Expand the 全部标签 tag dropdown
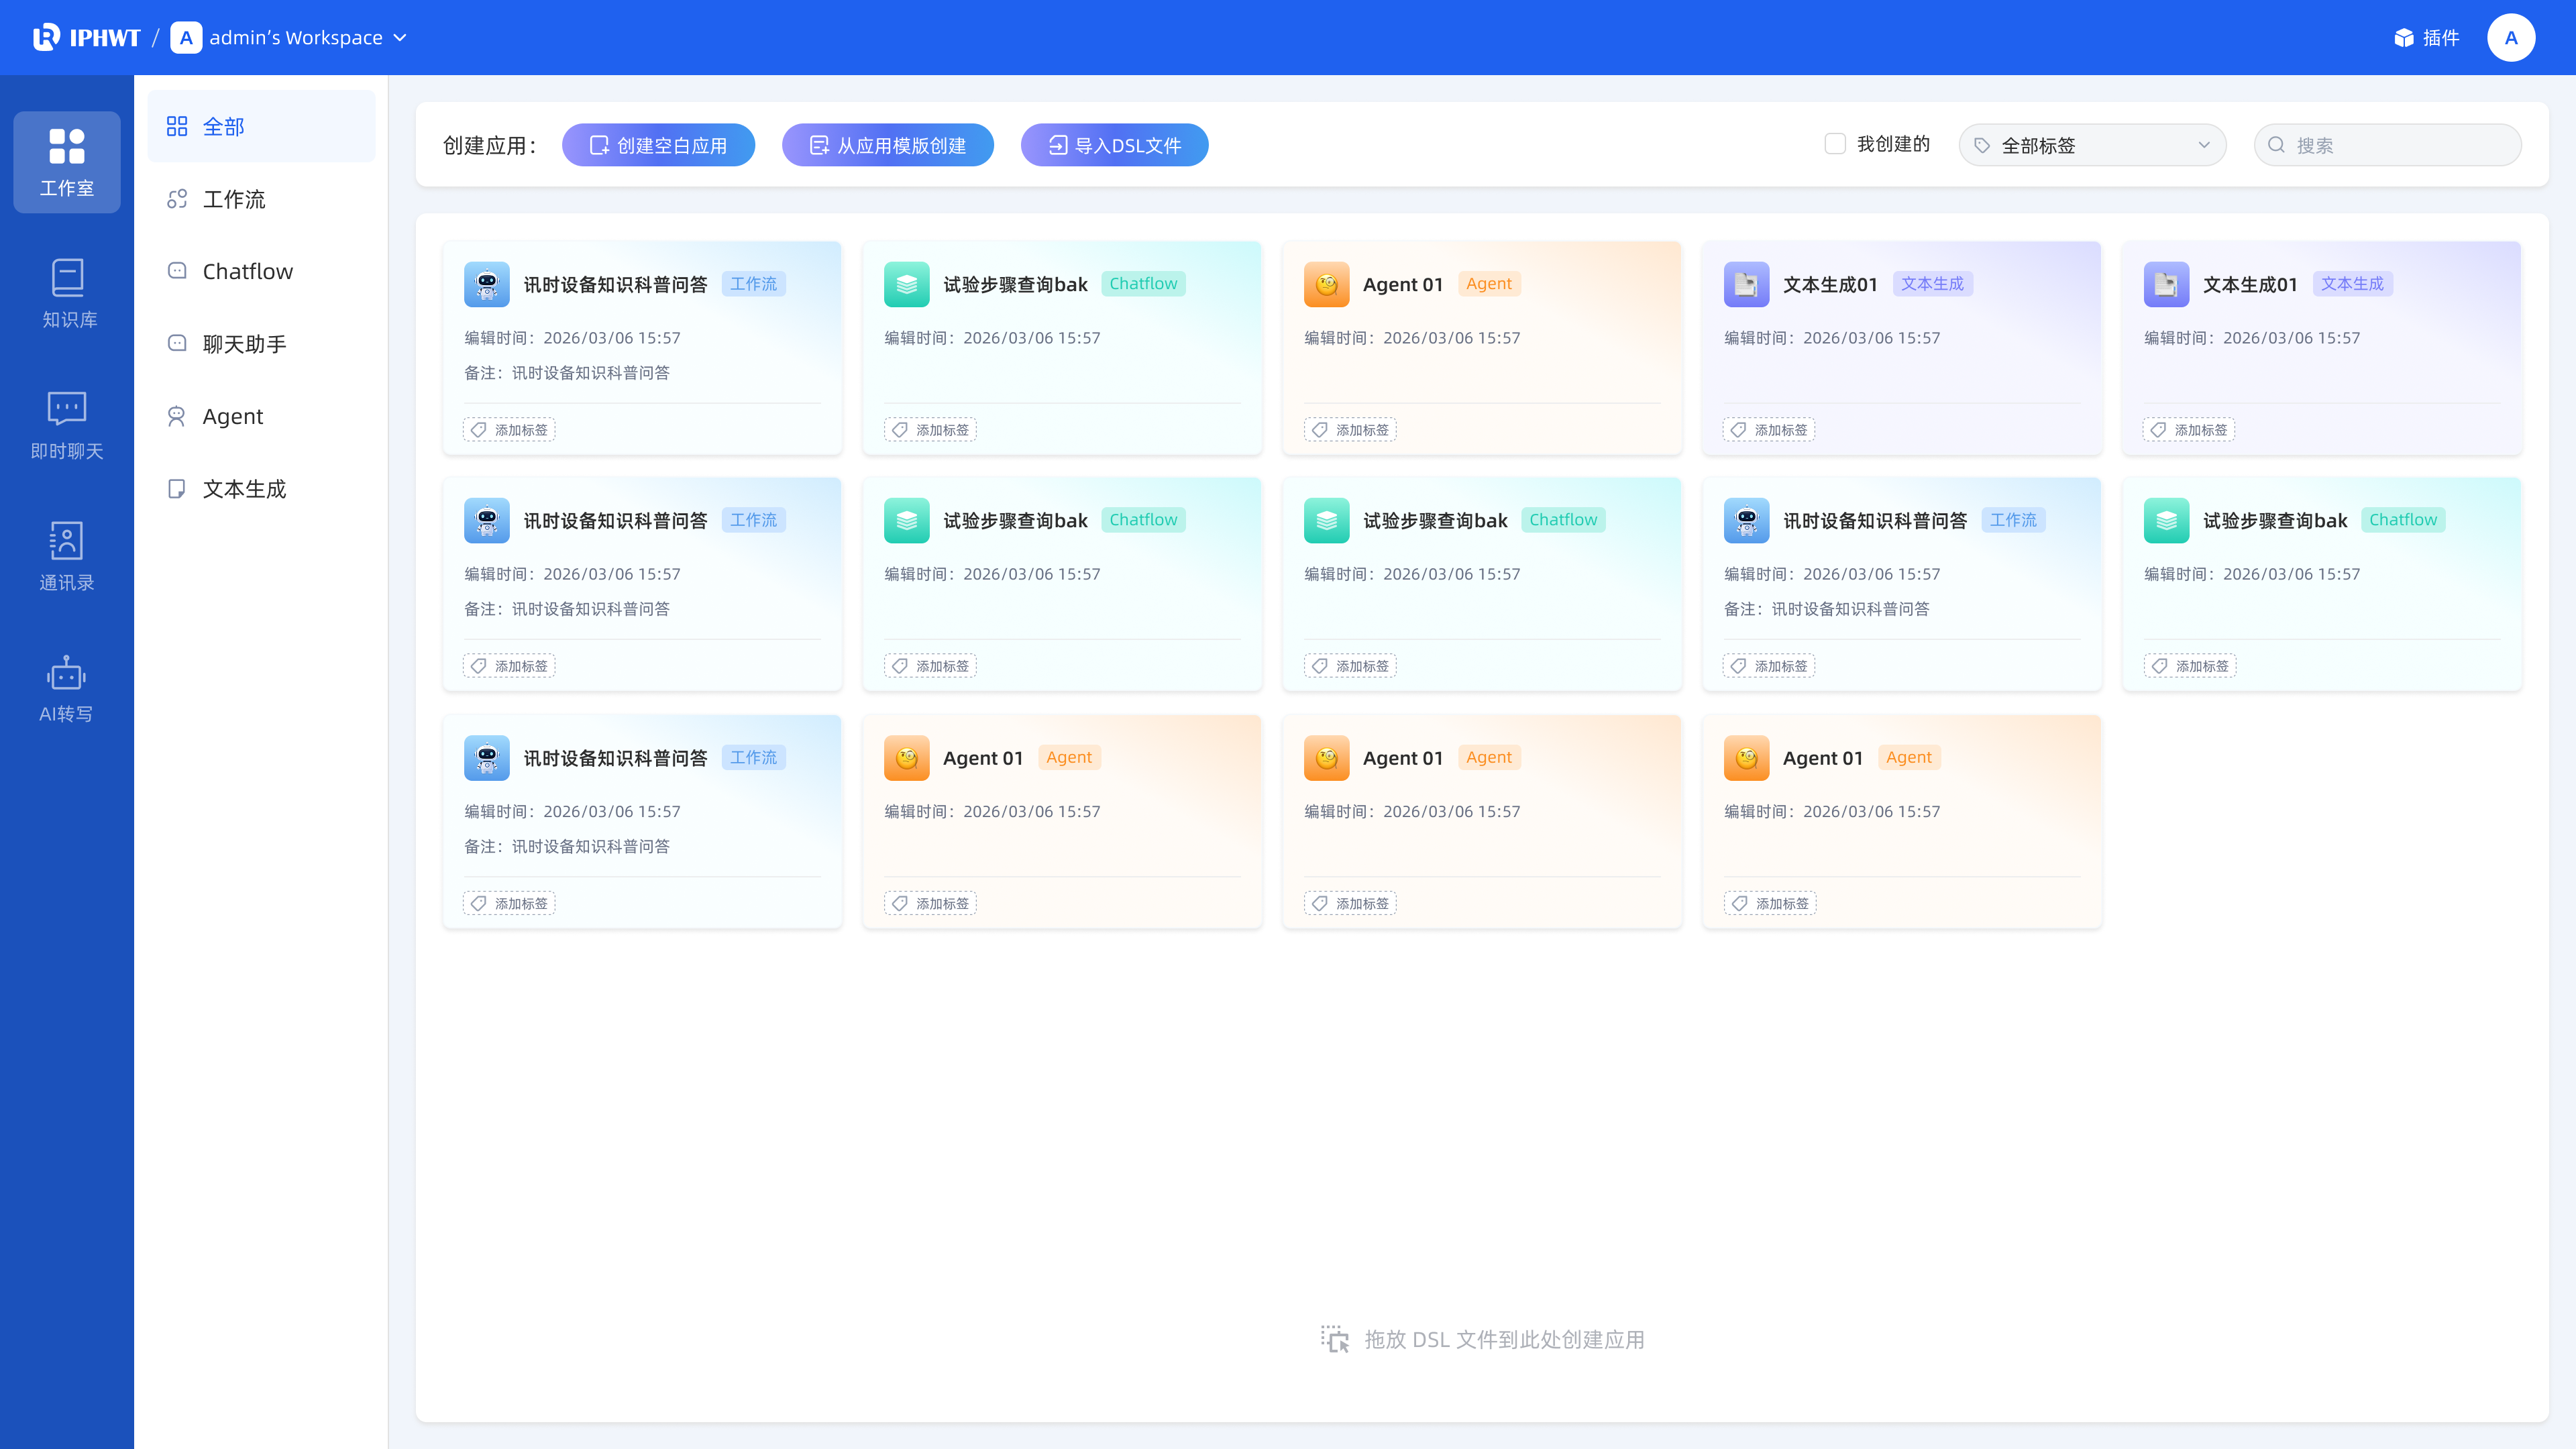This screenshot has width=2576, height=1449. [x=2092, y=145]
